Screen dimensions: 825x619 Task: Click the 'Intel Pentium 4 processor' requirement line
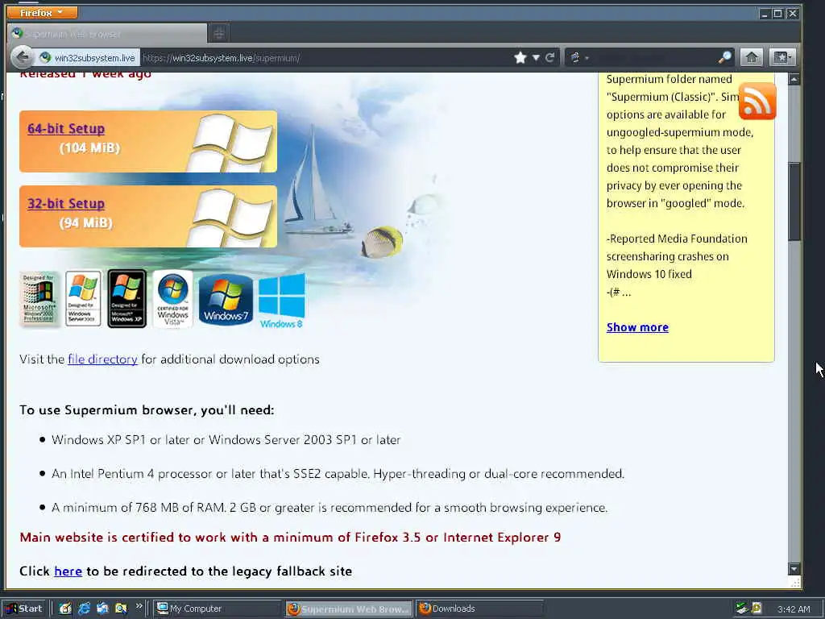point(338,474)
